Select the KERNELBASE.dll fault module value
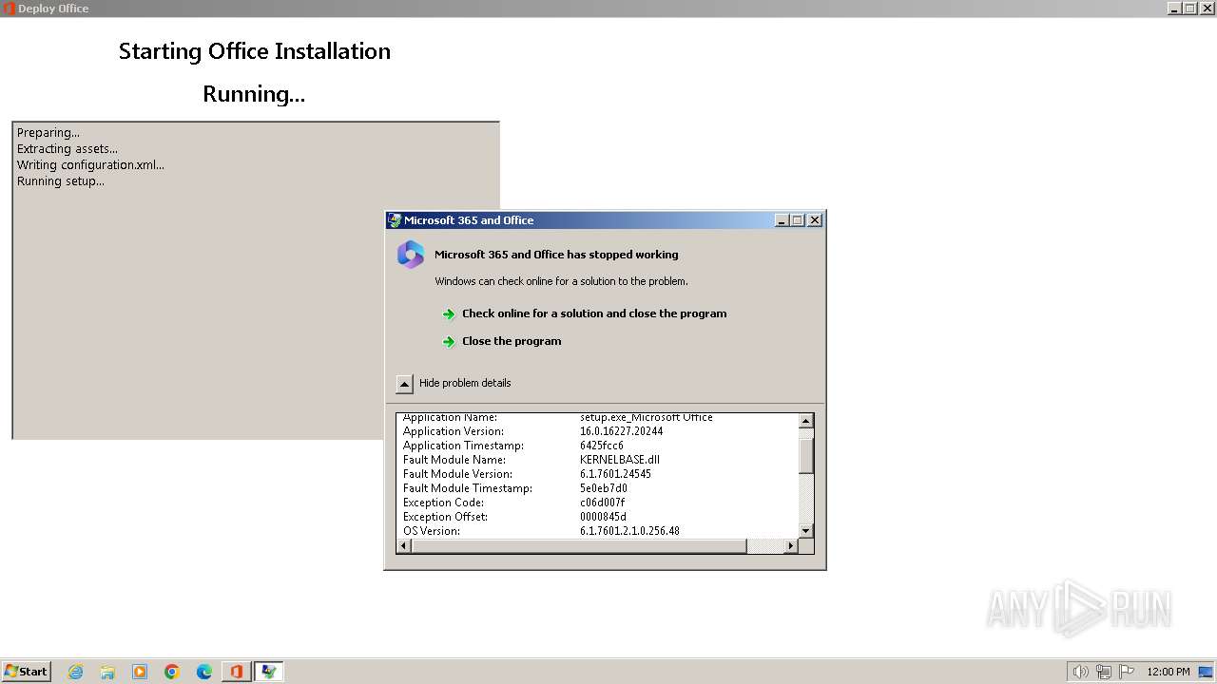Screen dimensions: 1217x684 pyautogui.click(x=620, y=460)
